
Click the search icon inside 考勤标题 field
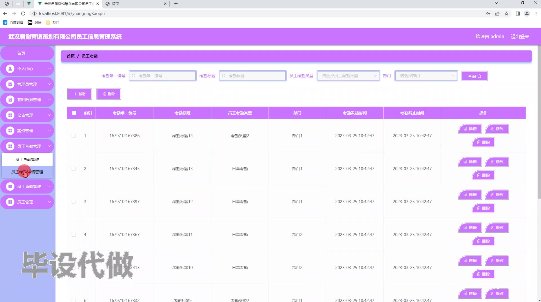click(x=224, y=76)
